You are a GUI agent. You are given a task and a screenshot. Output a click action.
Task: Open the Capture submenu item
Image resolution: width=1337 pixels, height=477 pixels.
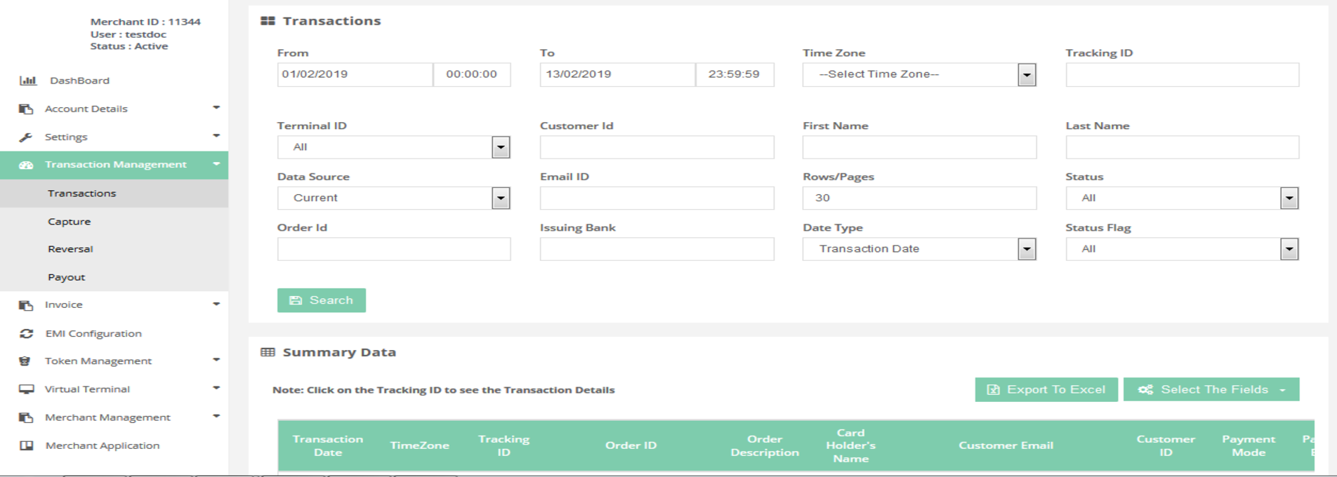click(x=69, y=222)
